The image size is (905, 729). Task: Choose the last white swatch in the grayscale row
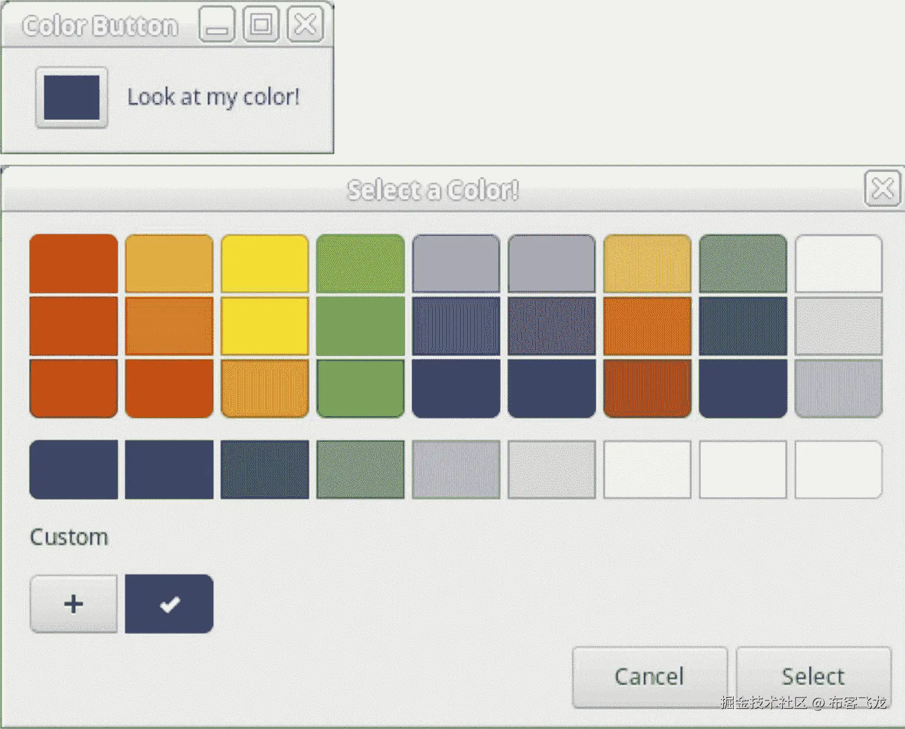point(839,470)
